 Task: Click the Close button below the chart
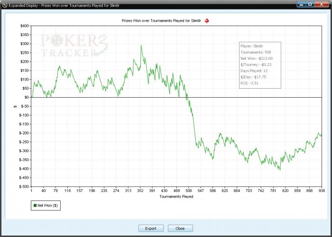180,228
